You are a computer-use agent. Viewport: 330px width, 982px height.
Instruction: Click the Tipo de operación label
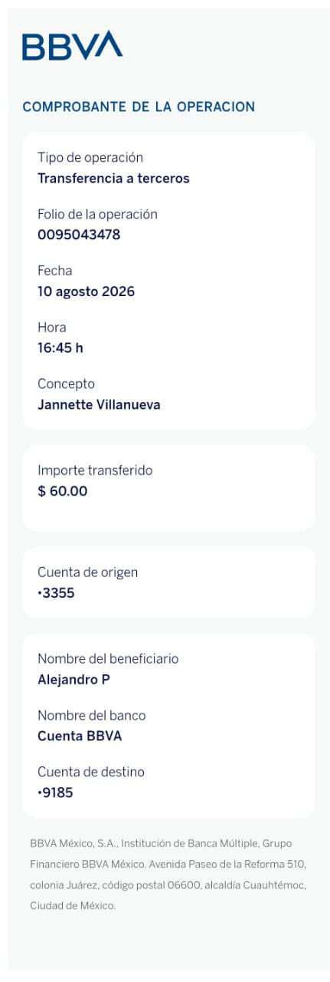coord(90,158)
